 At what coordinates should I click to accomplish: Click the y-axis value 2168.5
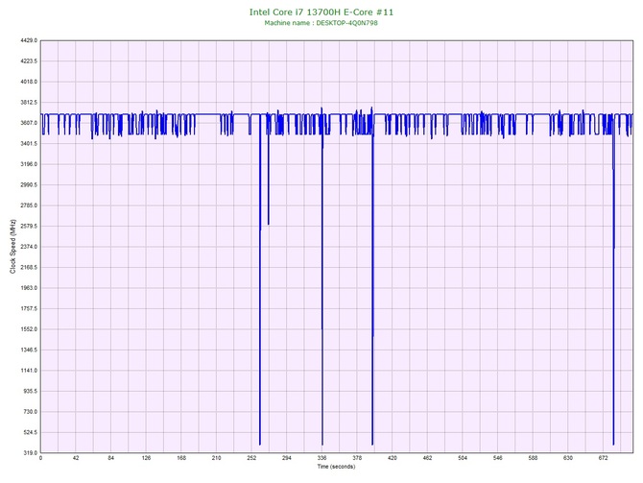point(29,268)
